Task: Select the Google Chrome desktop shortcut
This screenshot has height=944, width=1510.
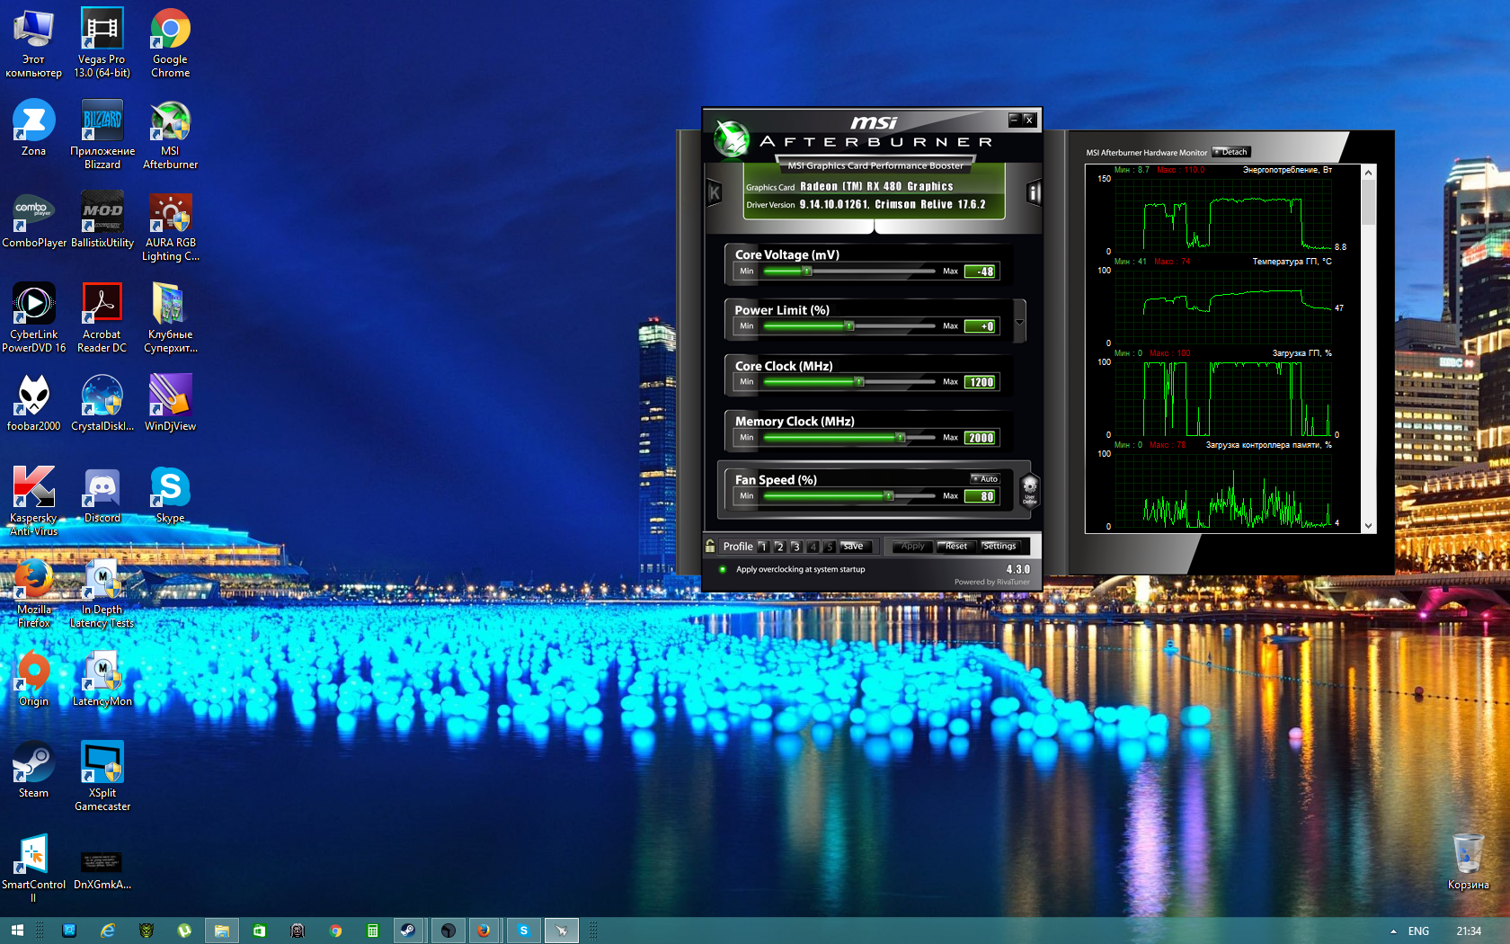Action: pos(170,43)
